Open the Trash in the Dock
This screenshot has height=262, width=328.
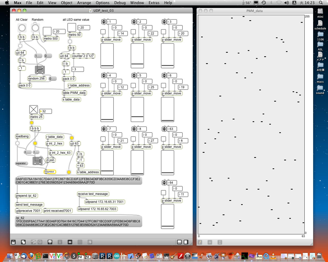319,256
